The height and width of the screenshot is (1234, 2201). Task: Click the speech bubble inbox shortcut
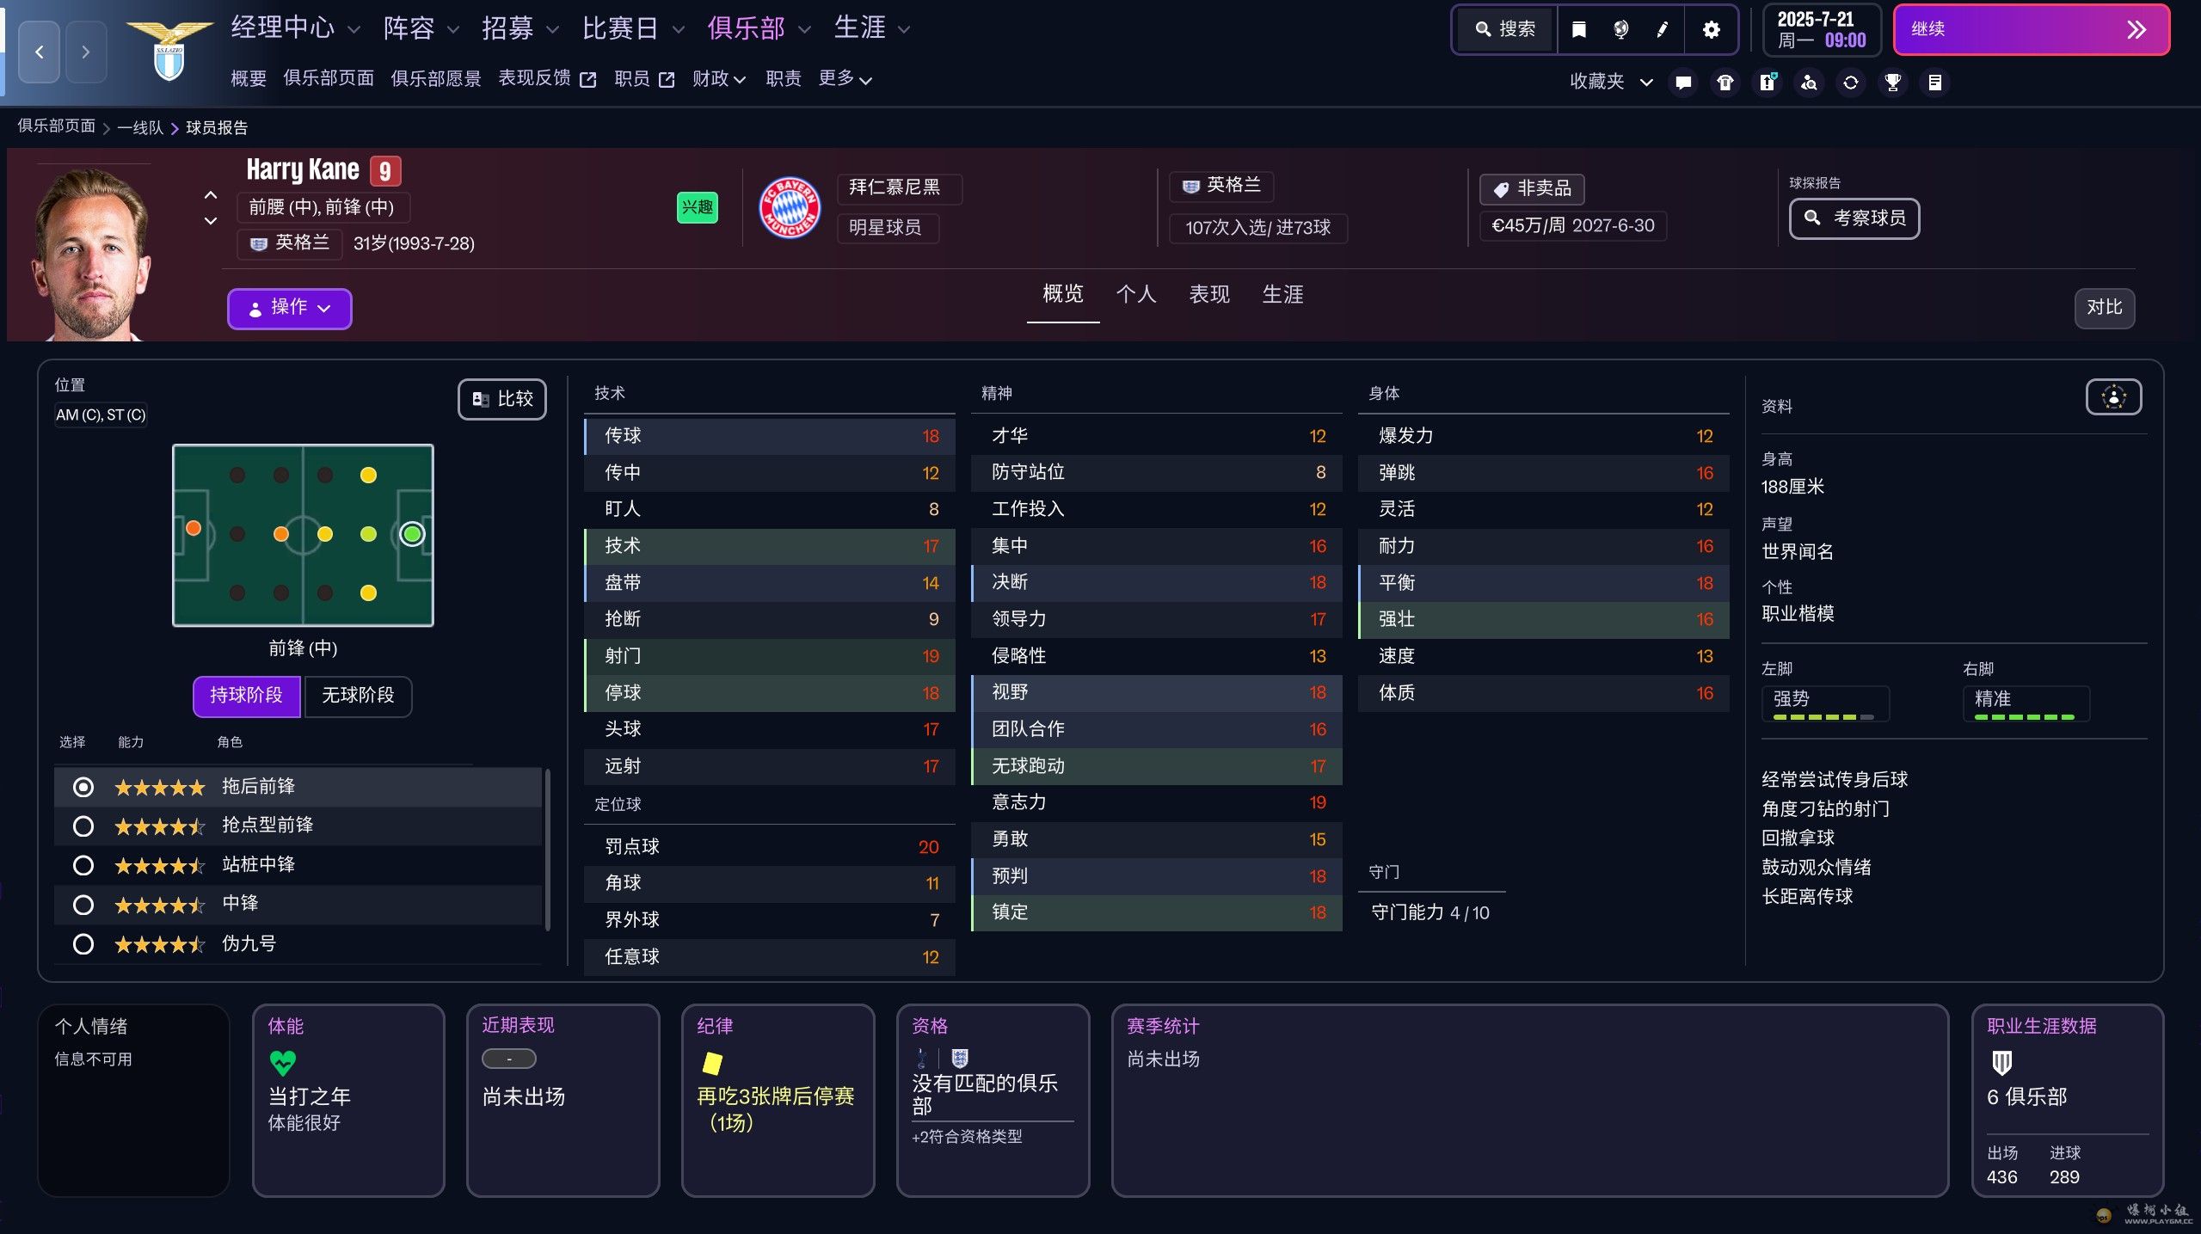1683,83
